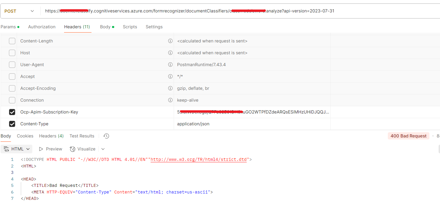Click the info icon next to Accept-Encoding

[x=170, y=88]
